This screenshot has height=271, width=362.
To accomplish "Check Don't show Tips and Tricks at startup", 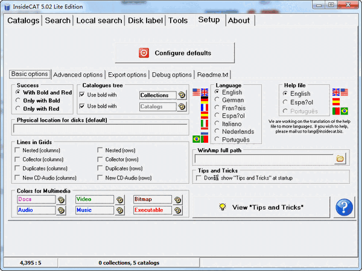I will [x=198, y=178].
